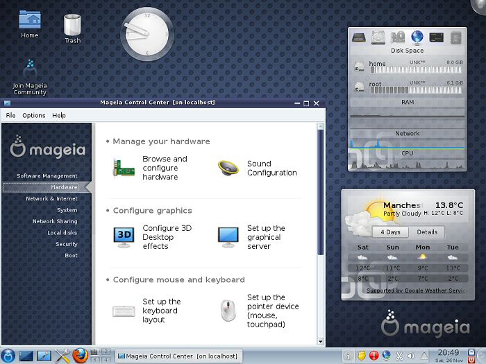The image size is (486, 364).
Task: Open the monitor with pen icon in taskbar
Action: (44, 356)
